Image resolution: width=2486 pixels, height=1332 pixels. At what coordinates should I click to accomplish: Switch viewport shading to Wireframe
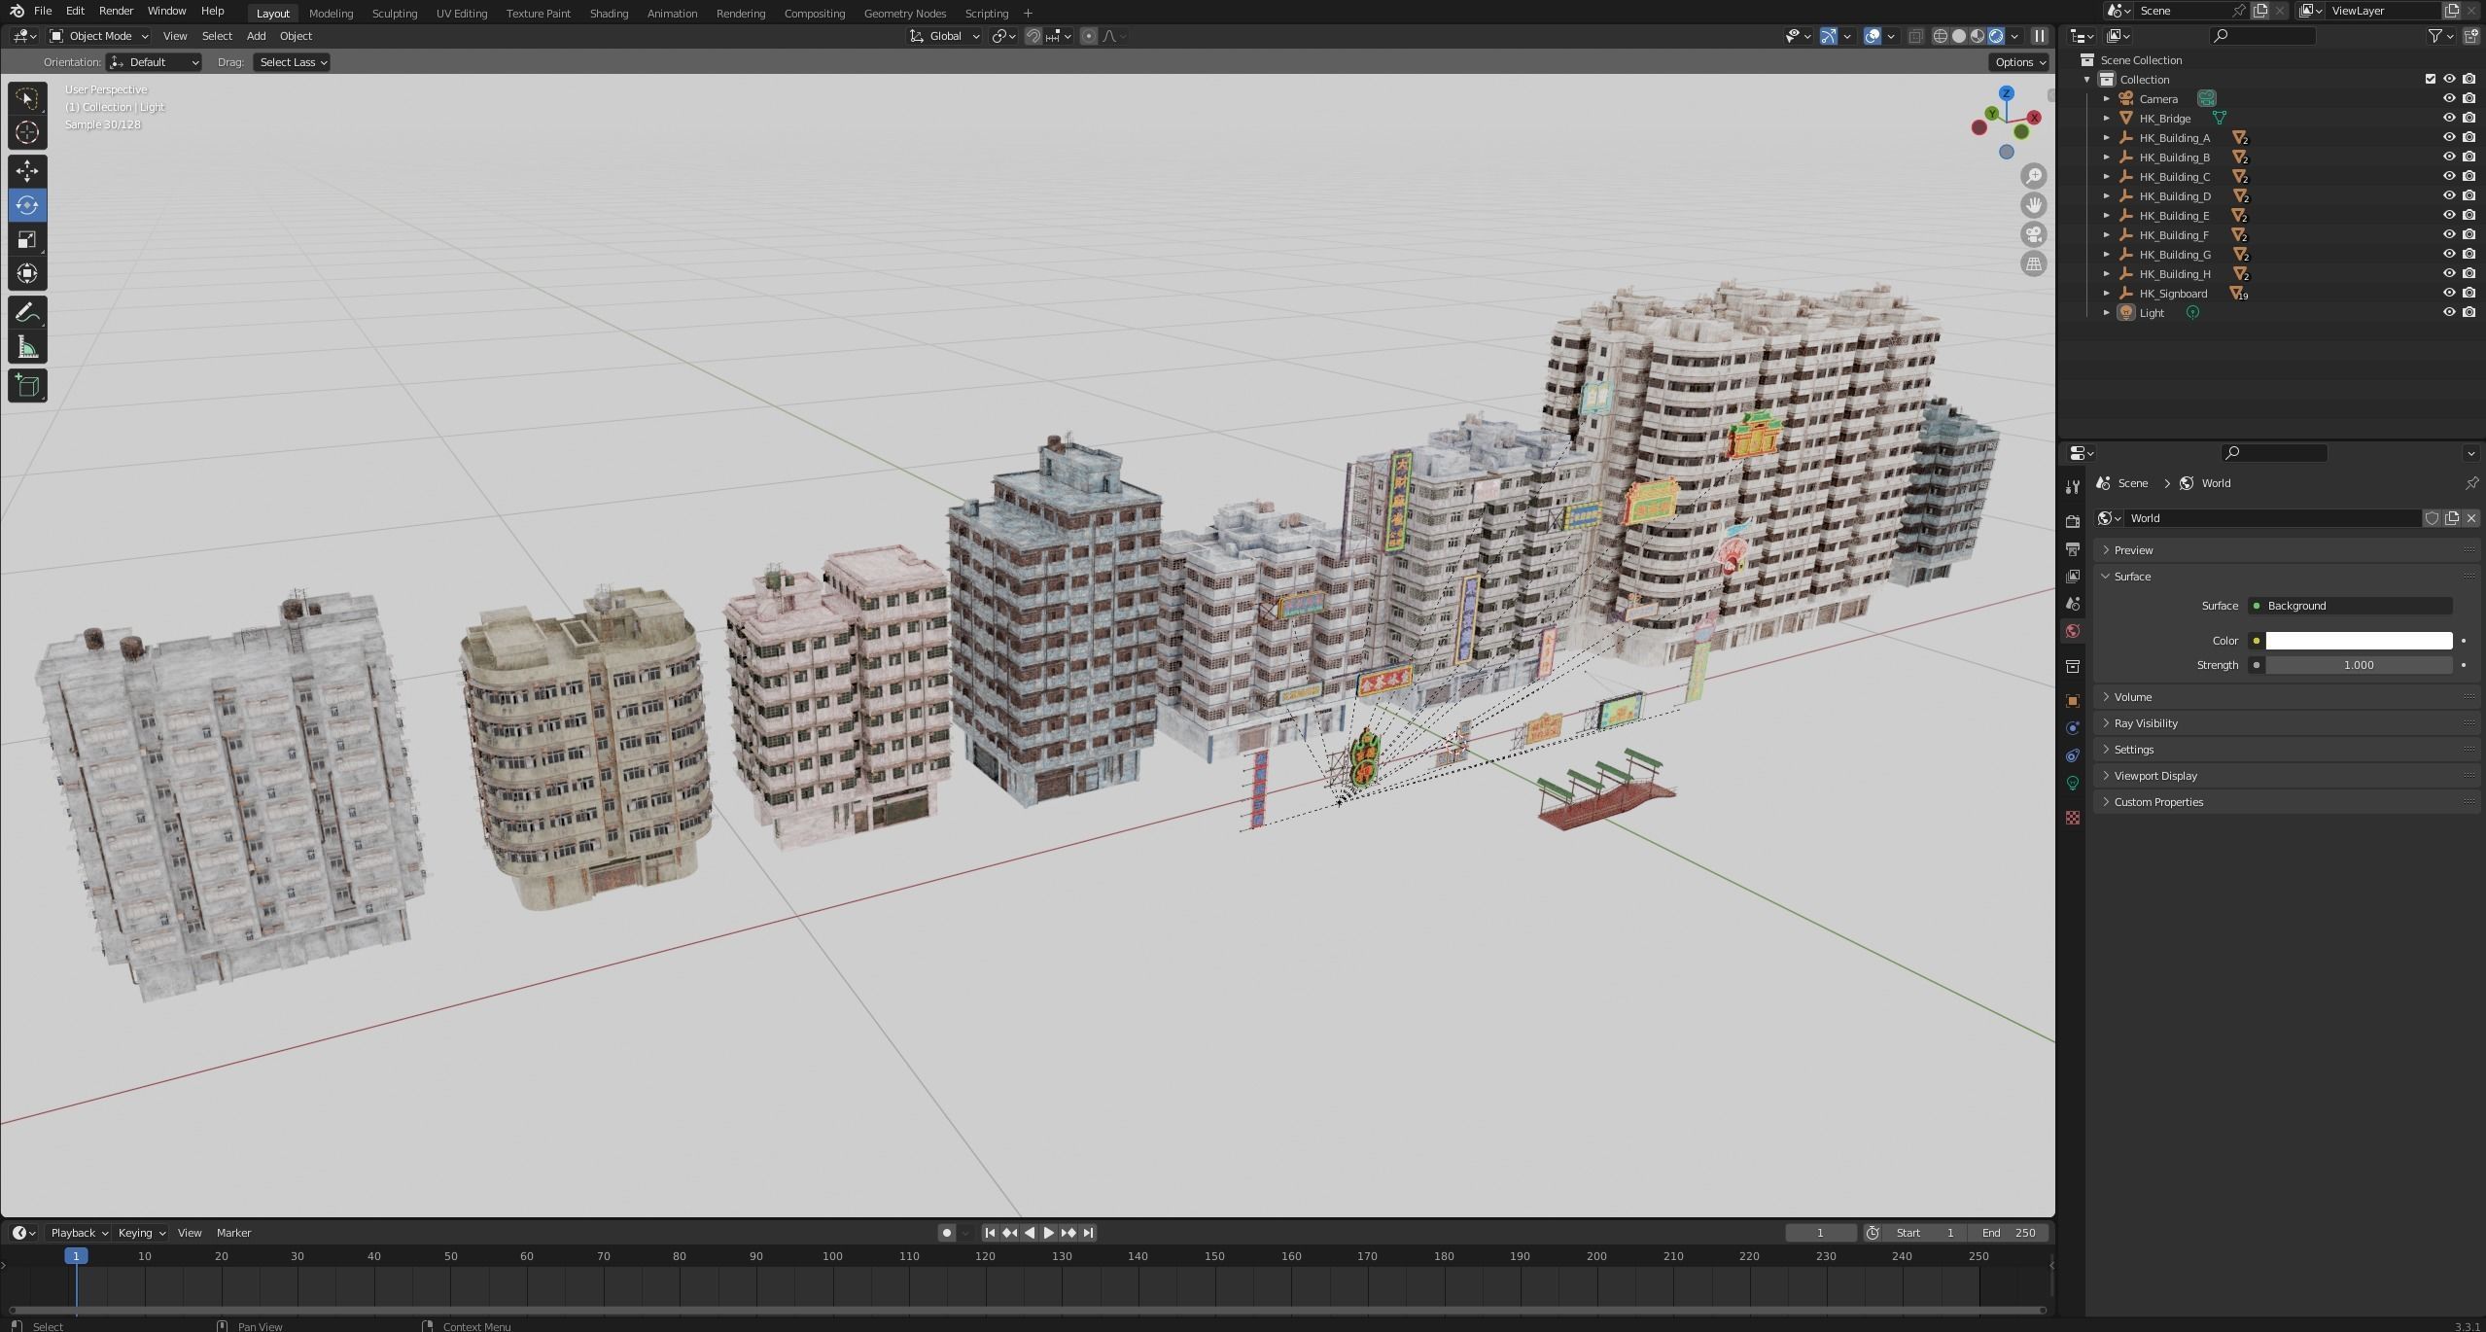click(x=1941, y=36)
